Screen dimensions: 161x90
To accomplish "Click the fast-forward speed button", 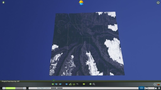I will tap(25, 88).
